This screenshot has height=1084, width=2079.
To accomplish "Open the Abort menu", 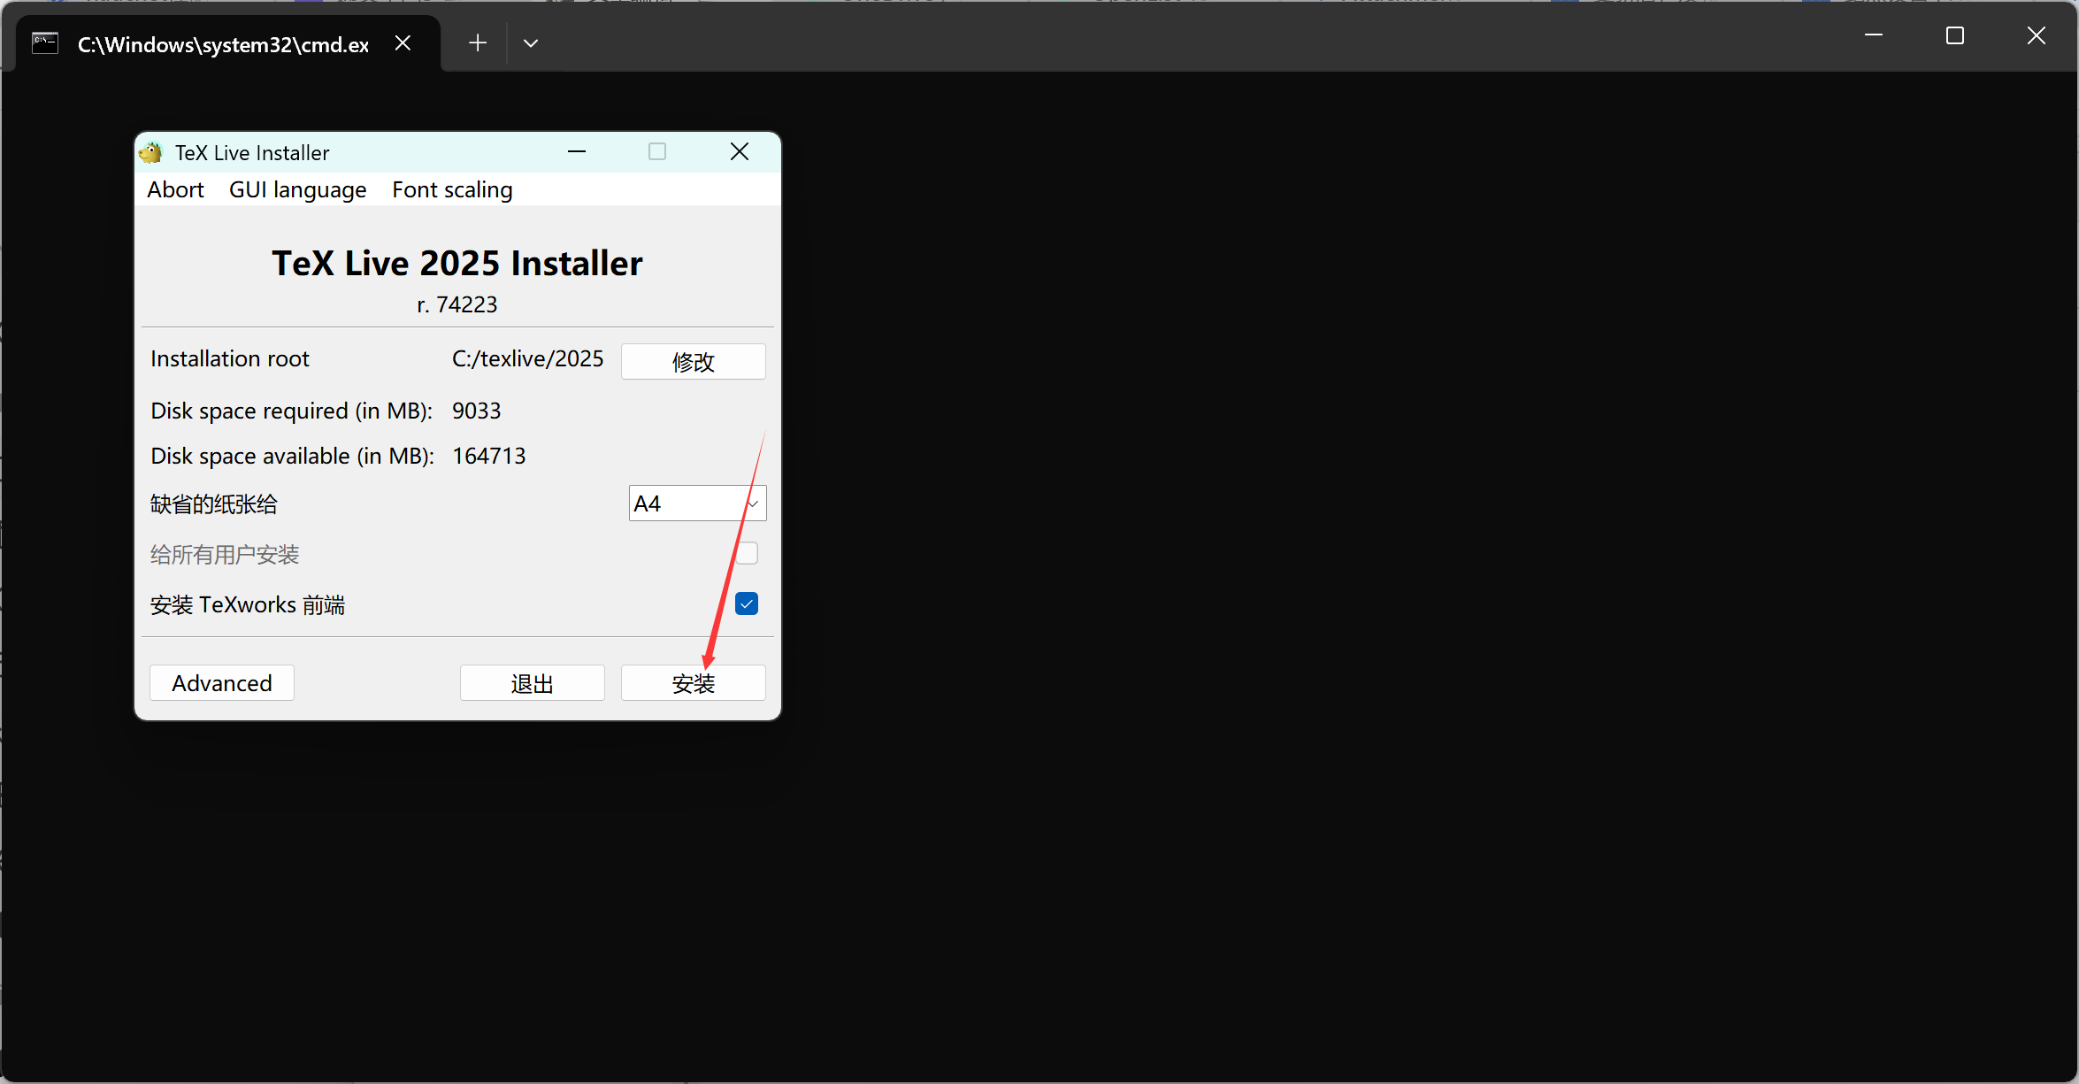I will click(175, 189).
